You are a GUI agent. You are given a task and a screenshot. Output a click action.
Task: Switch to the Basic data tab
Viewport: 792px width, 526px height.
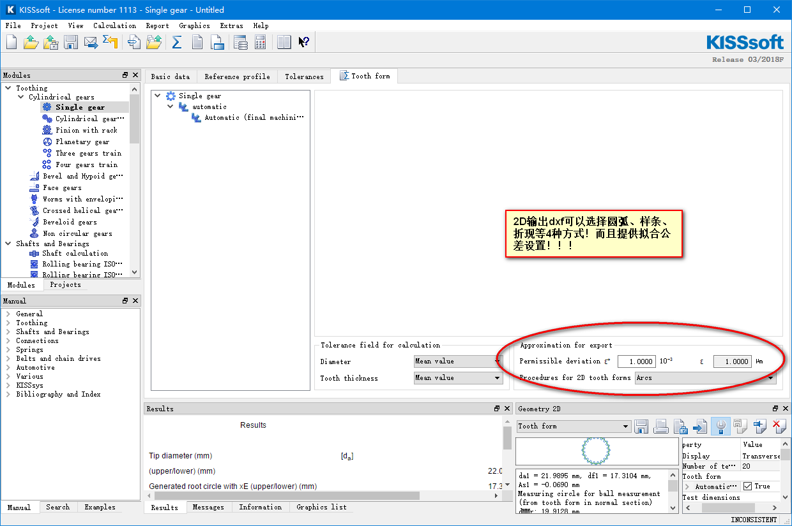point(171,77)
